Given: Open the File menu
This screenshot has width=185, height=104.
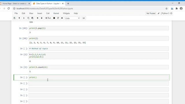Looking at the screenshot, I should pos(16,13).
